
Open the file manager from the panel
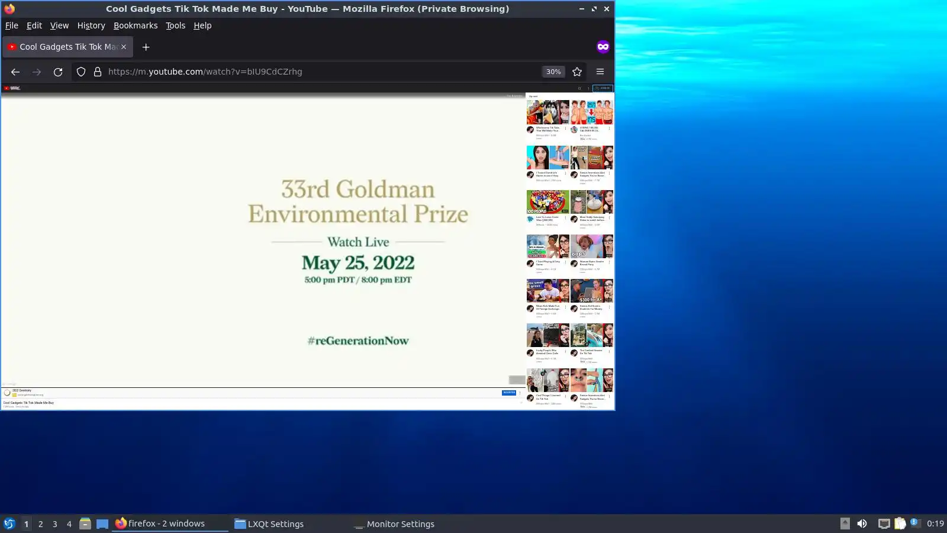pyautogui.click(x=85, y=524)
